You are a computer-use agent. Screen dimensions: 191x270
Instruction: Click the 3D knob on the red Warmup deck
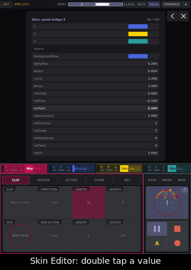[x=7, y=167]
